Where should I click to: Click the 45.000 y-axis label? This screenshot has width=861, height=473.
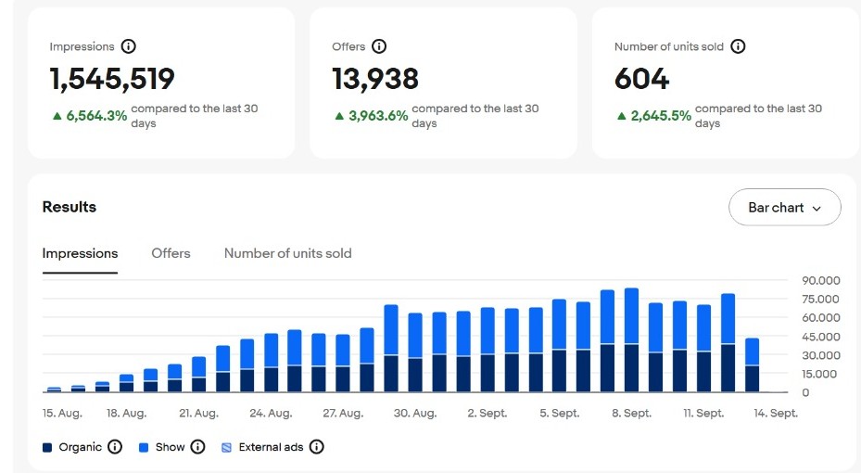coord(821,337)
